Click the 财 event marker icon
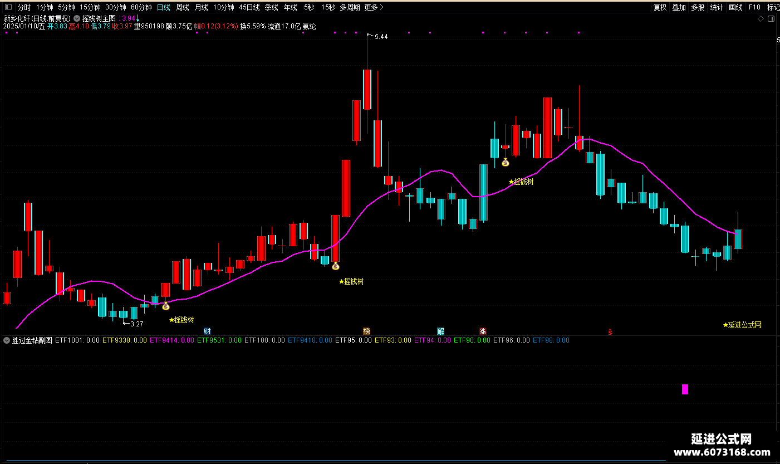Screen dimensions: 780x464 207,331
